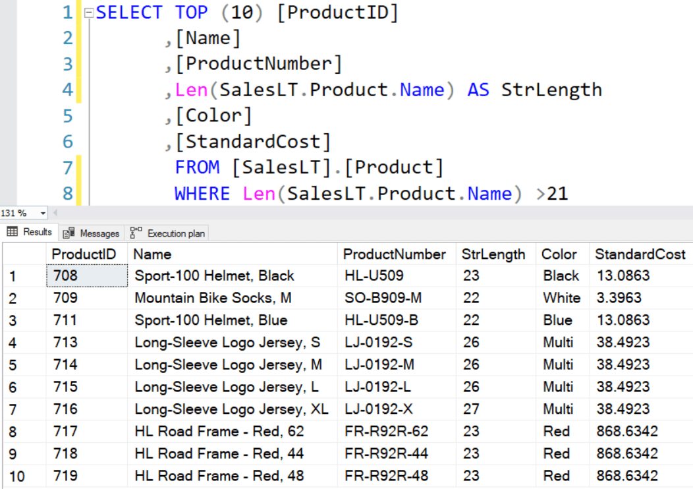Select ProductID cell 719
Viewport: 693px width, 489px height.
tap(87, 476)
